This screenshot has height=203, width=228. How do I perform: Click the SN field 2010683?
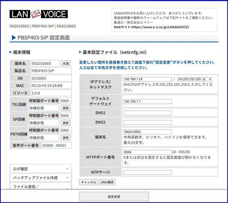click(51, 78)
